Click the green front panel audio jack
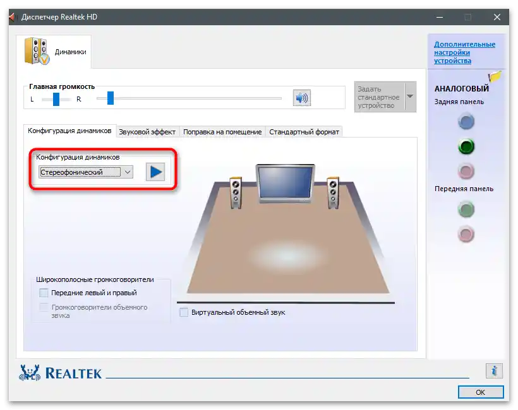 click(466, 209)
